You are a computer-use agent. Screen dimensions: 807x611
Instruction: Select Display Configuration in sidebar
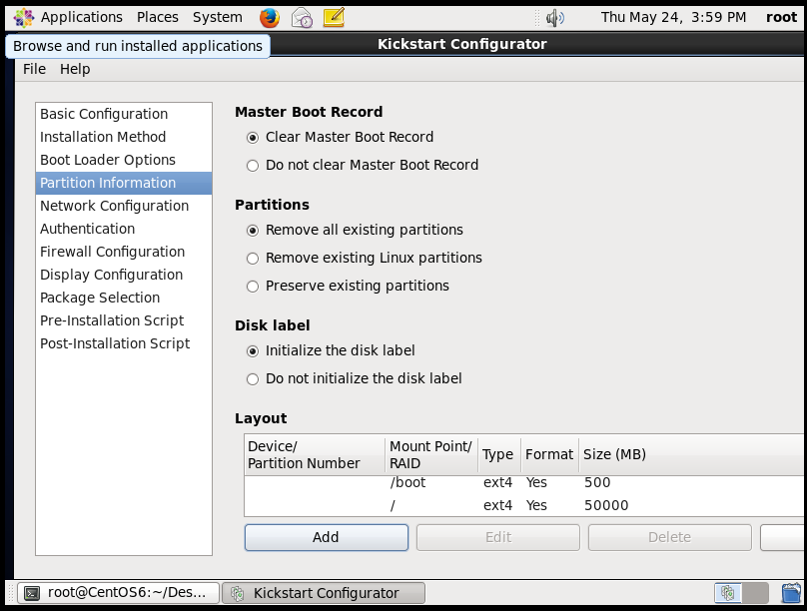124,275
